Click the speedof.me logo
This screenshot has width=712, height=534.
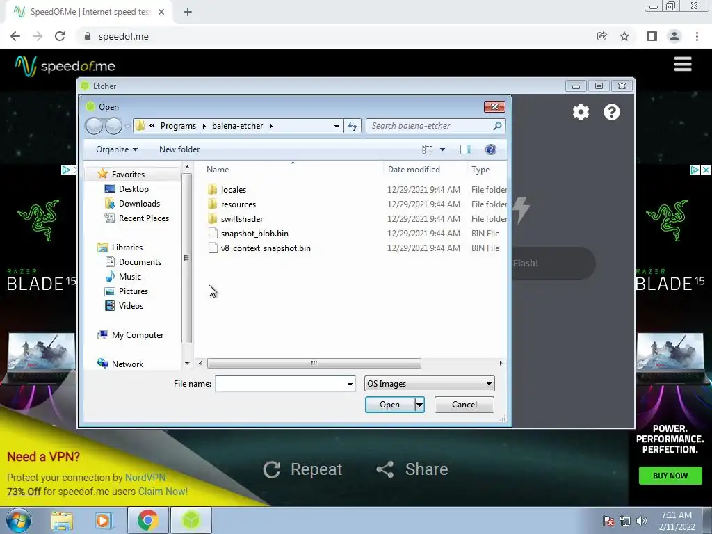[65, 66]
